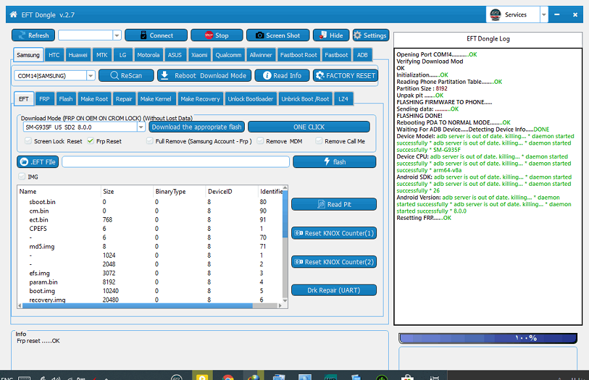Select the md5.img row

pyautogui.click(x=150, y=247)
